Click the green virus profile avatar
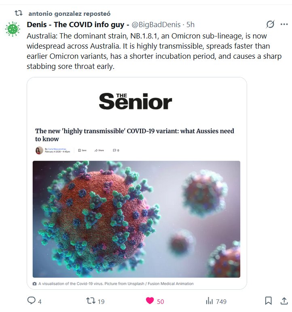 pos(13,28)
